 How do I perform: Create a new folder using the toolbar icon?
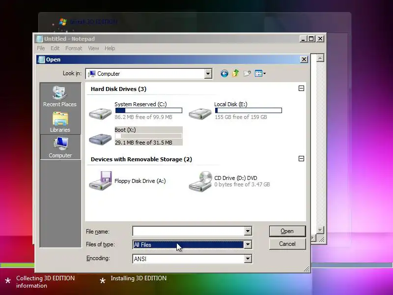tap(247, 73)
